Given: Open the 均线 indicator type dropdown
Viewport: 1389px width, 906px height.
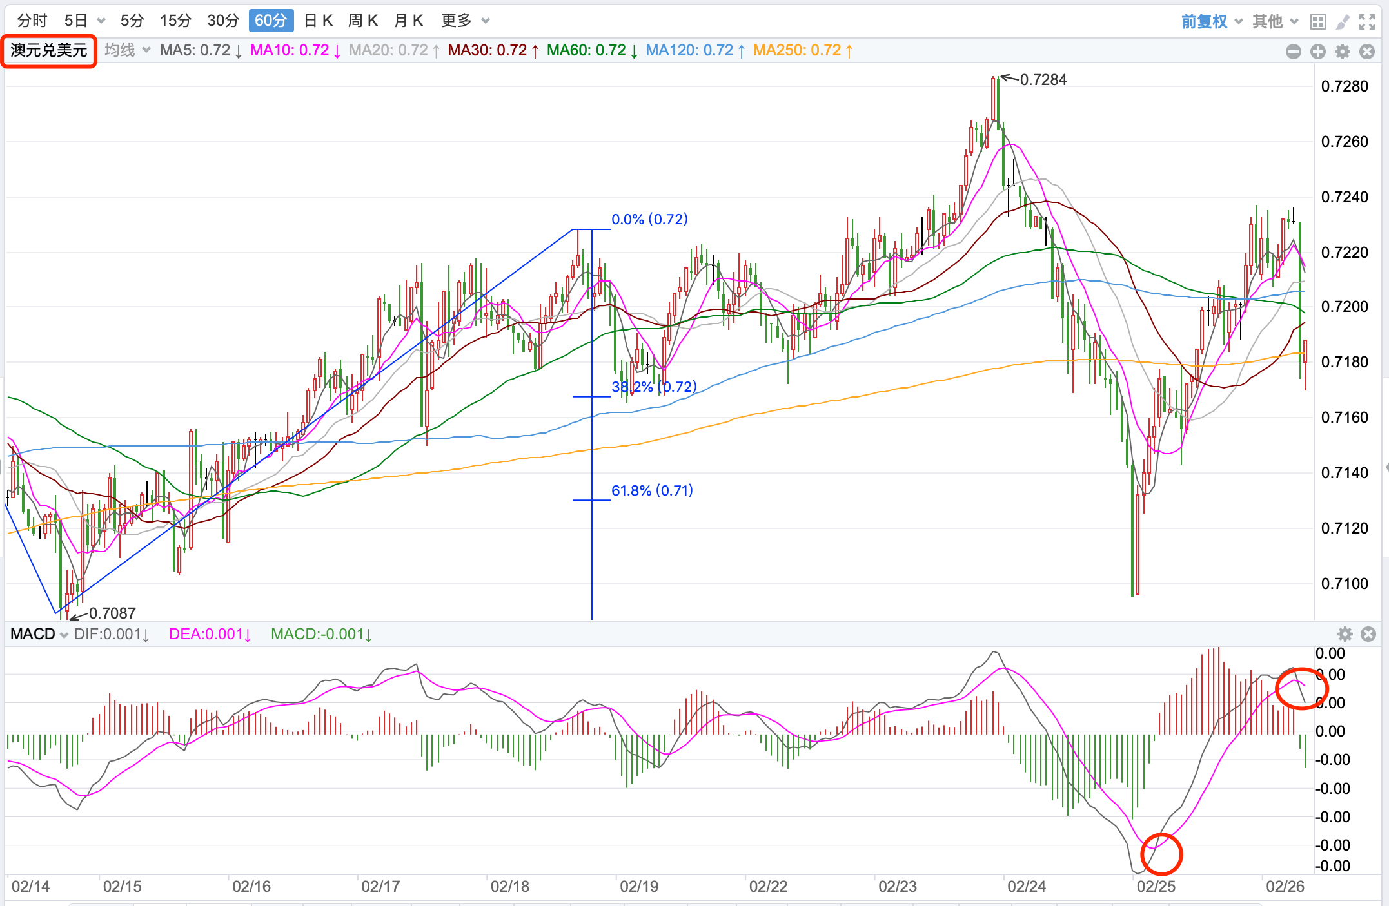Looking at the screenshot, I should click(127, 50).
